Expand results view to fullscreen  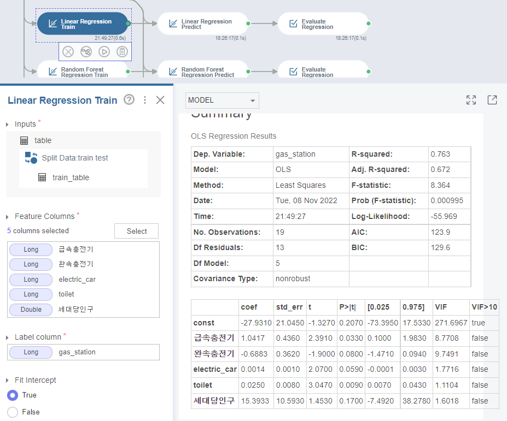tap(471, 100)
